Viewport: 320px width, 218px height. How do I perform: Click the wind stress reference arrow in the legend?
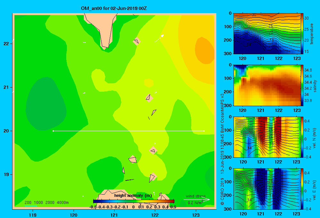click(197, 199)
